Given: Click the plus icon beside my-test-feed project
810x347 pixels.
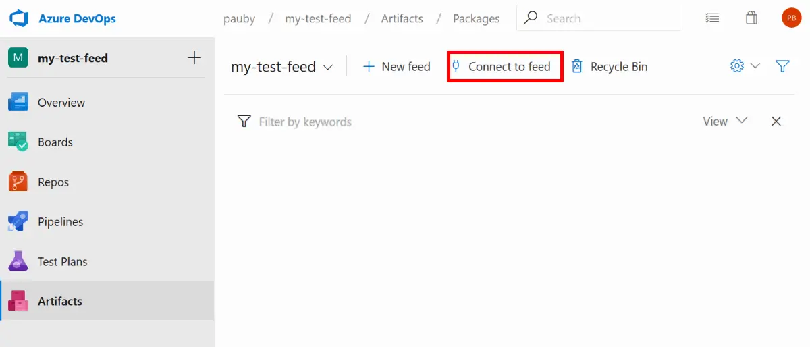Looking at the screenshot, I should [194, 58].
